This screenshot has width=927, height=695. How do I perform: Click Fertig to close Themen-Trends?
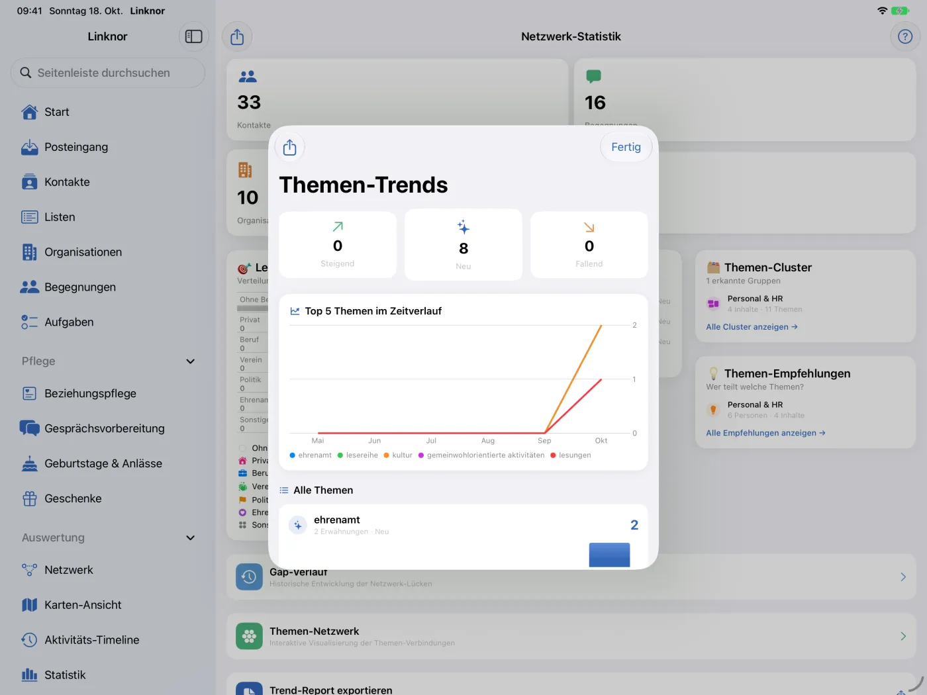coord(626,147)
